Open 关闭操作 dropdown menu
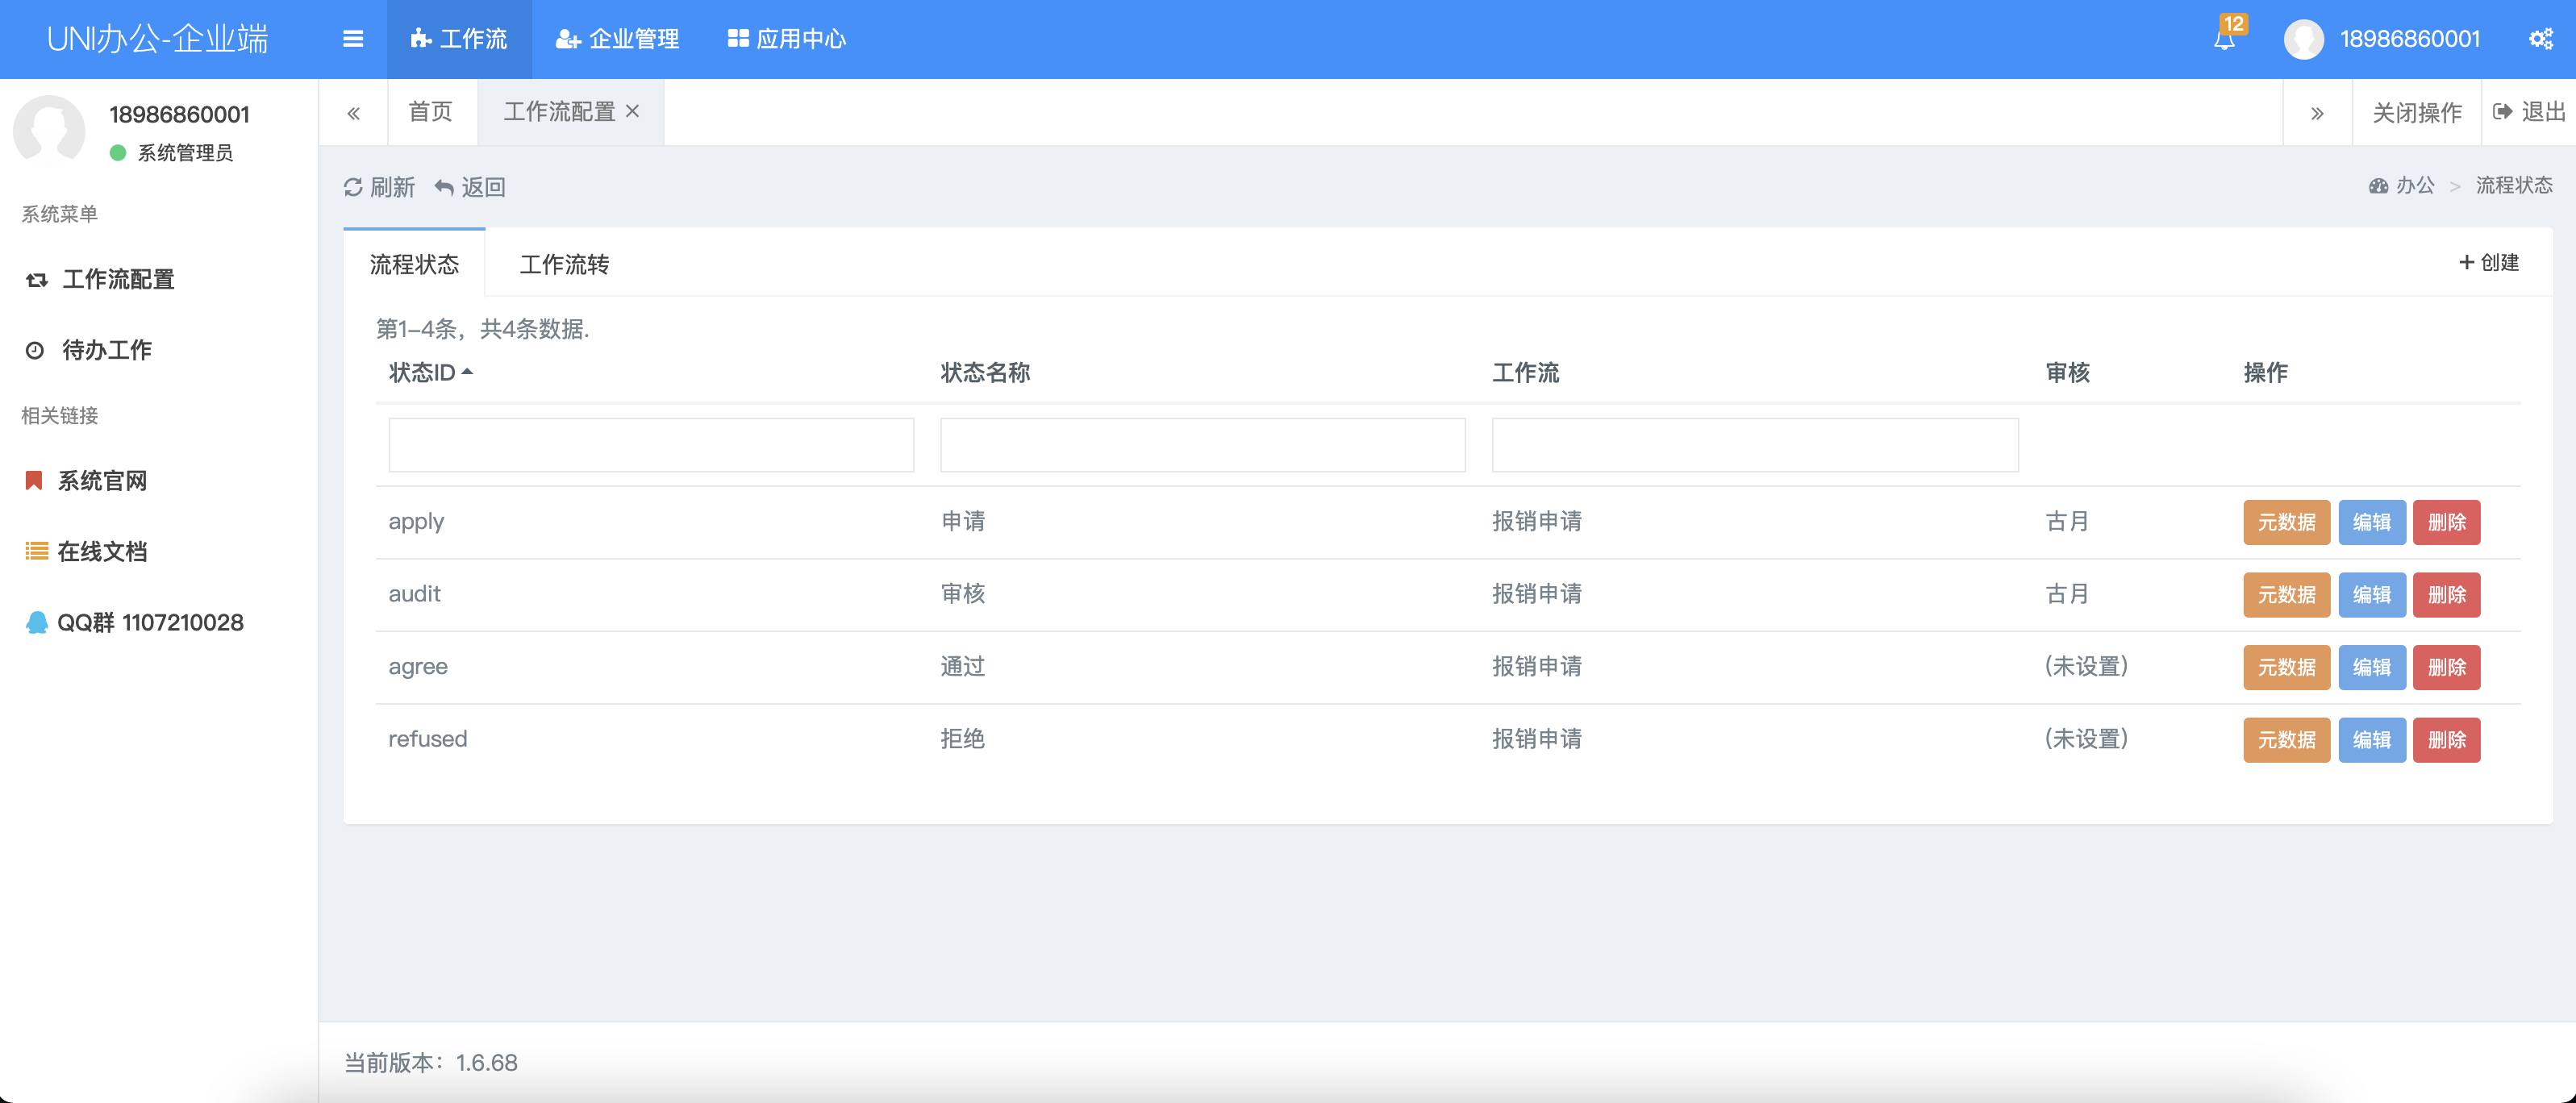The width and height of the screenshot is (2576, 1103). 2416,112
